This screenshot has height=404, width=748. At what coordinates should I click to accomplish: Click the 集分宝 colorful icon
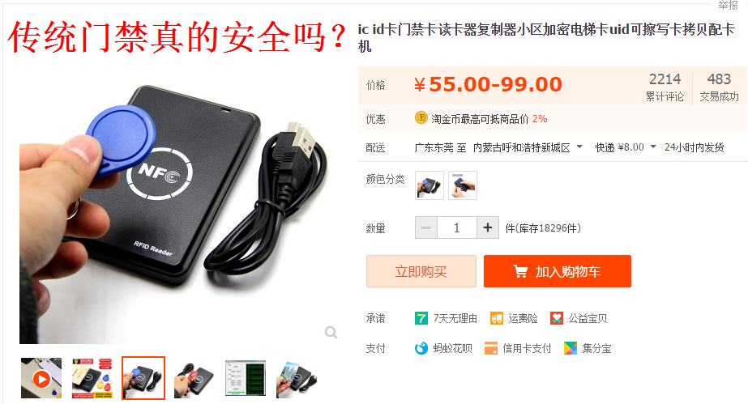click(570, 348)
